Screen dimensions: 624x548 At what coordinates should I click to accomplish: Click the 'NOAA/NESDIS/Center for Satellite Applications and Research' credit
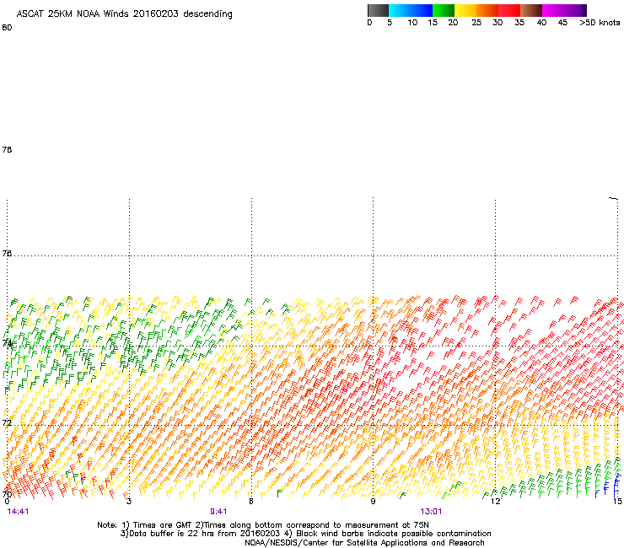[364, 543]
